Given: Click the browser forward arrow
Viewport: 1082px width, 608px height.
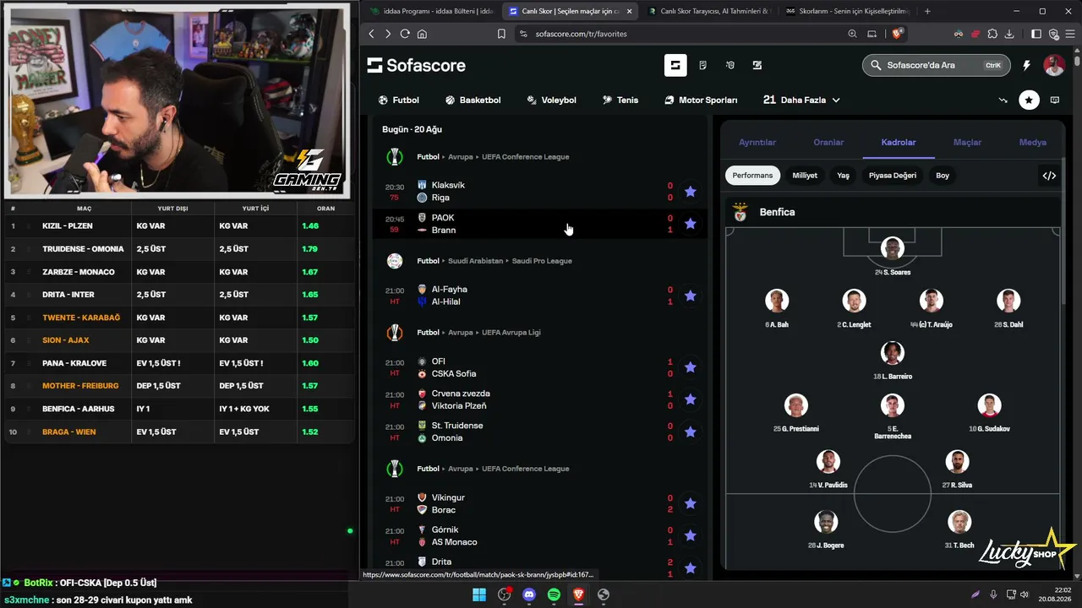Looking at the screenshot, I should [x=388, y=34].
